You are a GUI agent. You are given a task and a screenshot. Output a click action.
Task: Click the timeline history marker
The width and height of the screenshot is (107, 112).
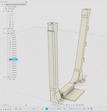tap(92, 109)
